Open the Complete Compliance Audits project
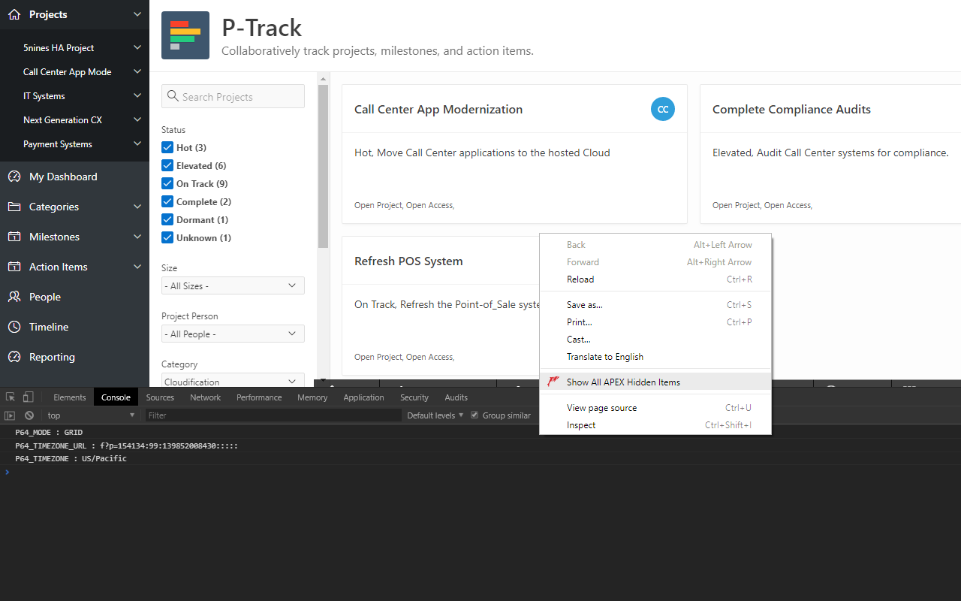Viewport: 961px width, 601px height. (x=791, y=109)
